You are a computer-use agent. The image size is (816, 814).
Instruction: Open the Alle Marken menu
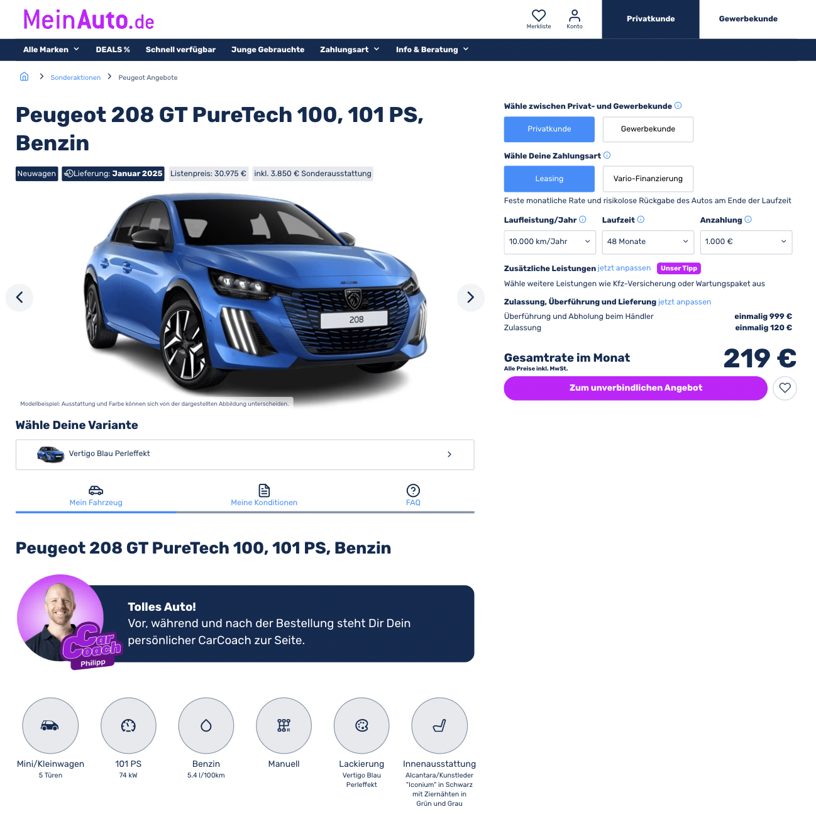pos(52,50)
